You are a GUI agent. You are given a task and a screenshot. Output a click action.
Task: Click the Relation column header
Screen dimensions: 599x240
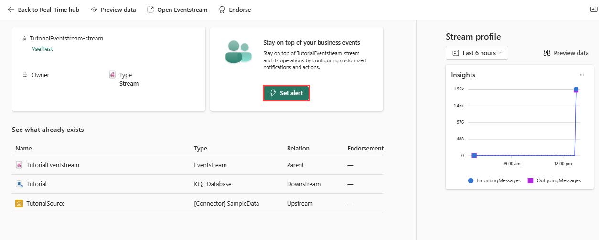[x=298, y=149]
